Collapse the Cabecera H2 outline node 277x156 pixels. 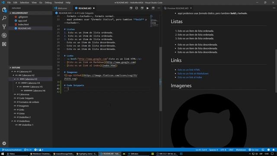tap(13, 75)
